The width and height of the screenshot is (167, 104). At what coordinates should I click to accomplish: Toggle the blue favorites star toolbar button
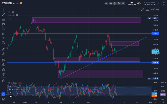coord(3,94)
